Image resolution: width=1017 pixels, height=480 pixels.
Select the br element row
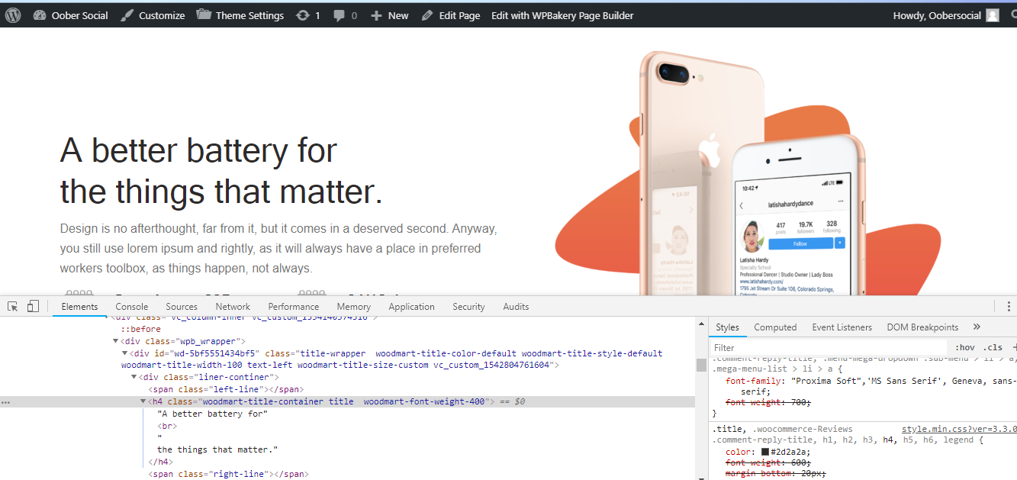pos(166,426)
